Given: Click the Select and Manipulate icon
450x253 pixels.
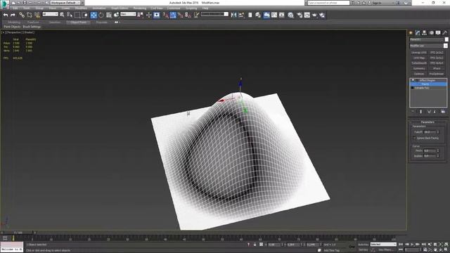Looking at the screenshot, I should pos(148,15).
